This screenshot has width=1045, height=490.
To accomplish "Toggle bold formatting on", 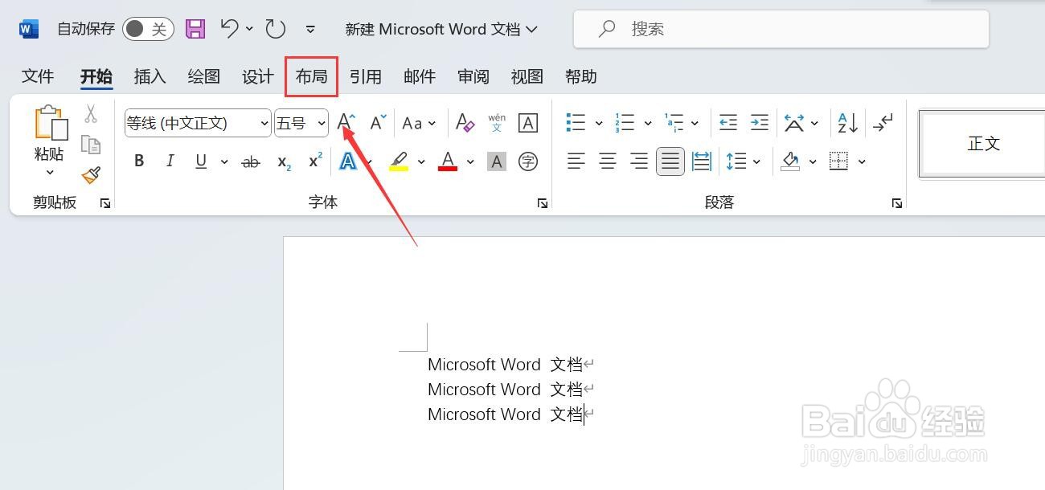I will 138,161.
